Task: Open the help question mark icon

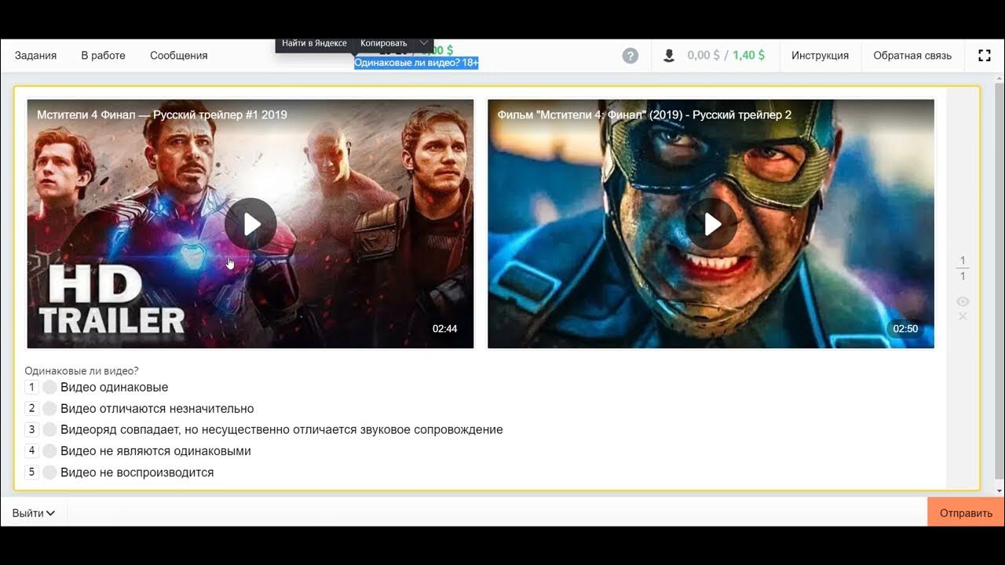Action: [x=630, y=56]
